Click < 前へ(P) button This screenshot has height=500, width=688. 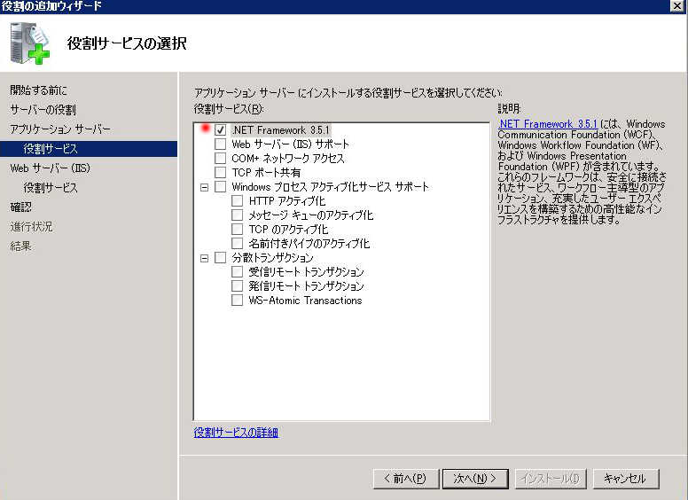[x=406, y=479]
